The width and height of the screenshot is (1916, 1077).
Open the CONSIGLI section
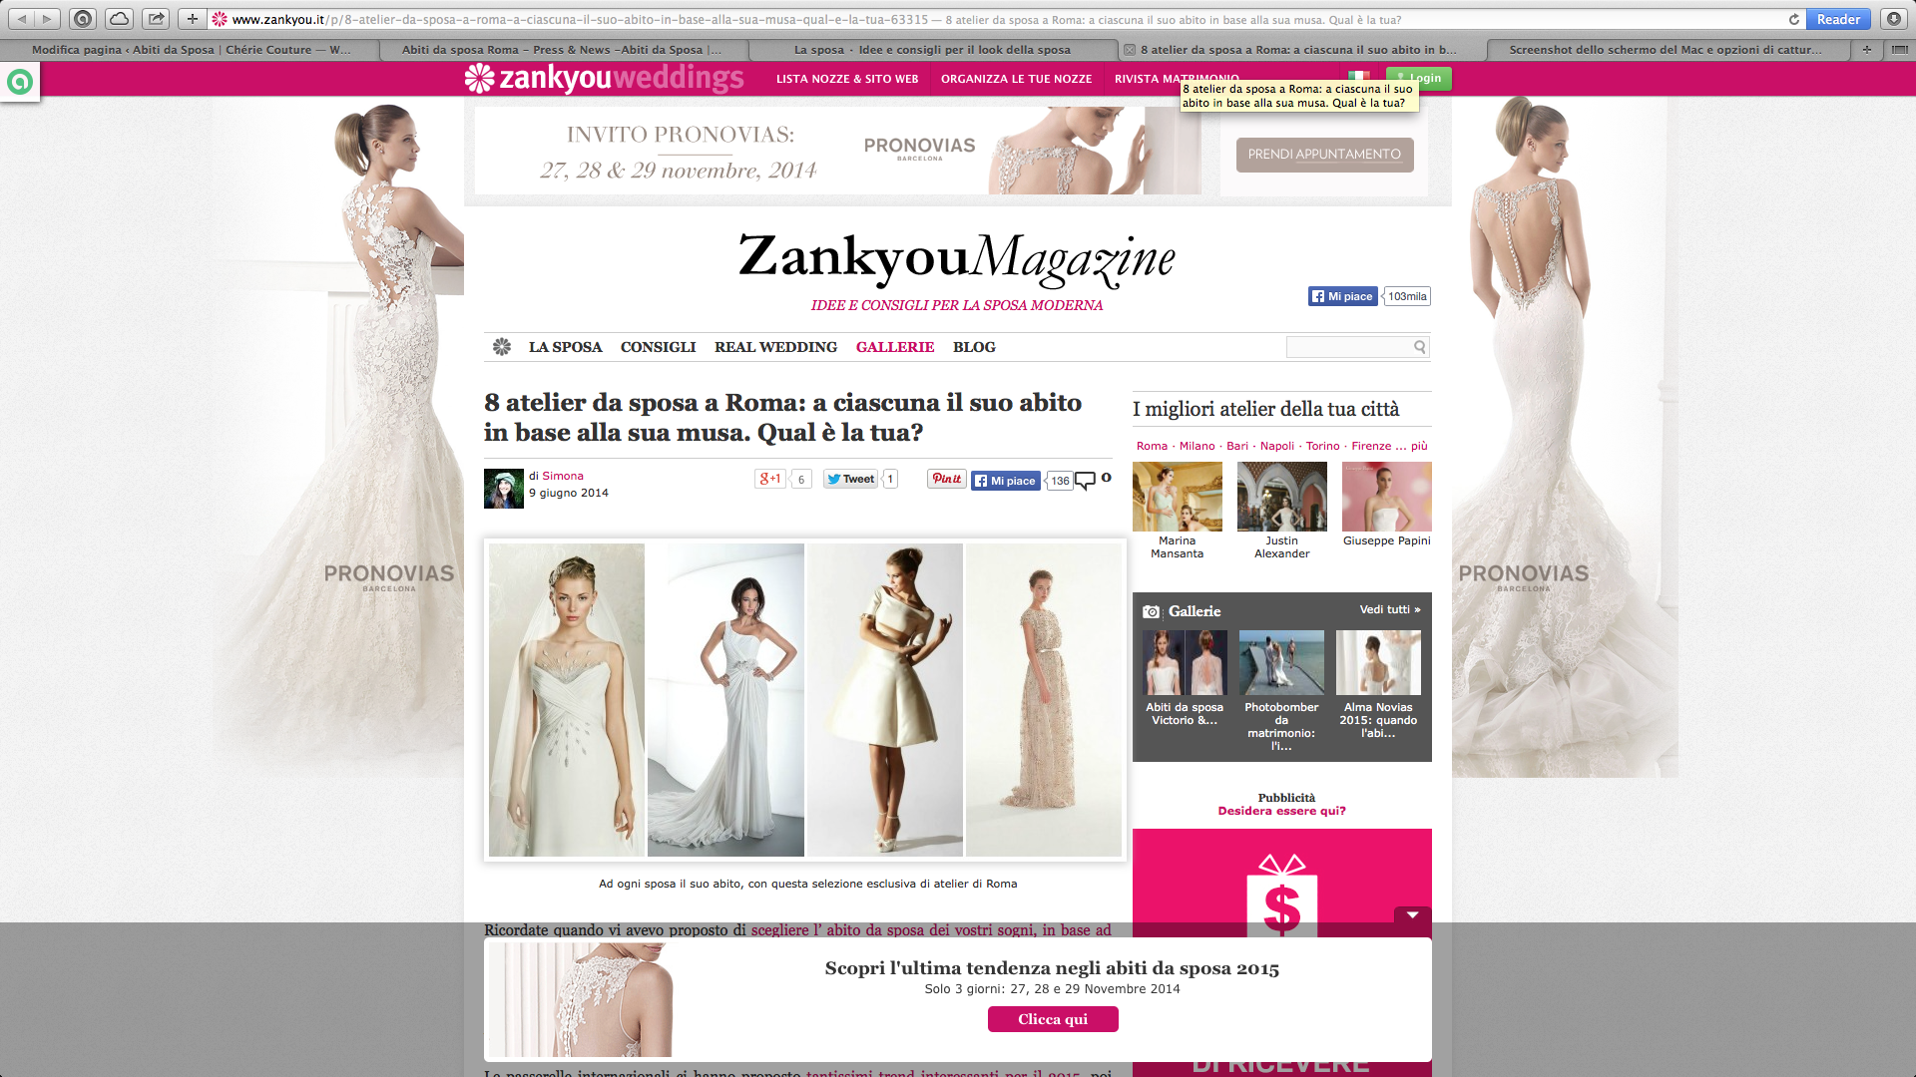[x=658, y=347]
